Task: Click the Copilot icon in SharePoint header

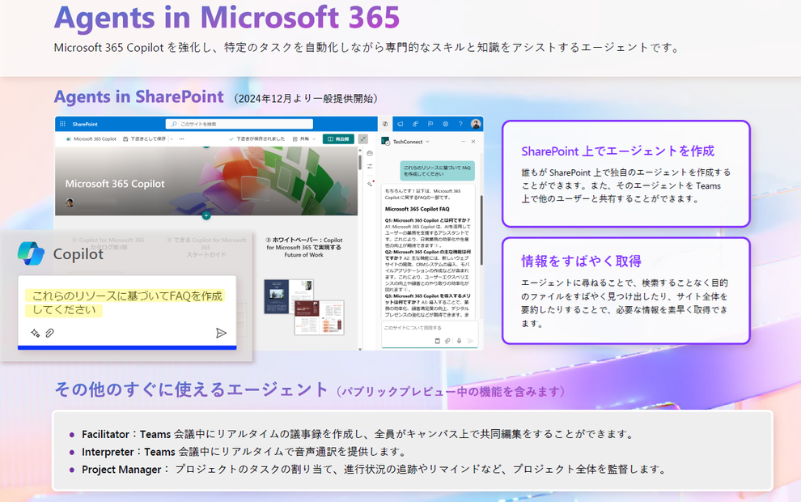Action: tap(385, 124)
